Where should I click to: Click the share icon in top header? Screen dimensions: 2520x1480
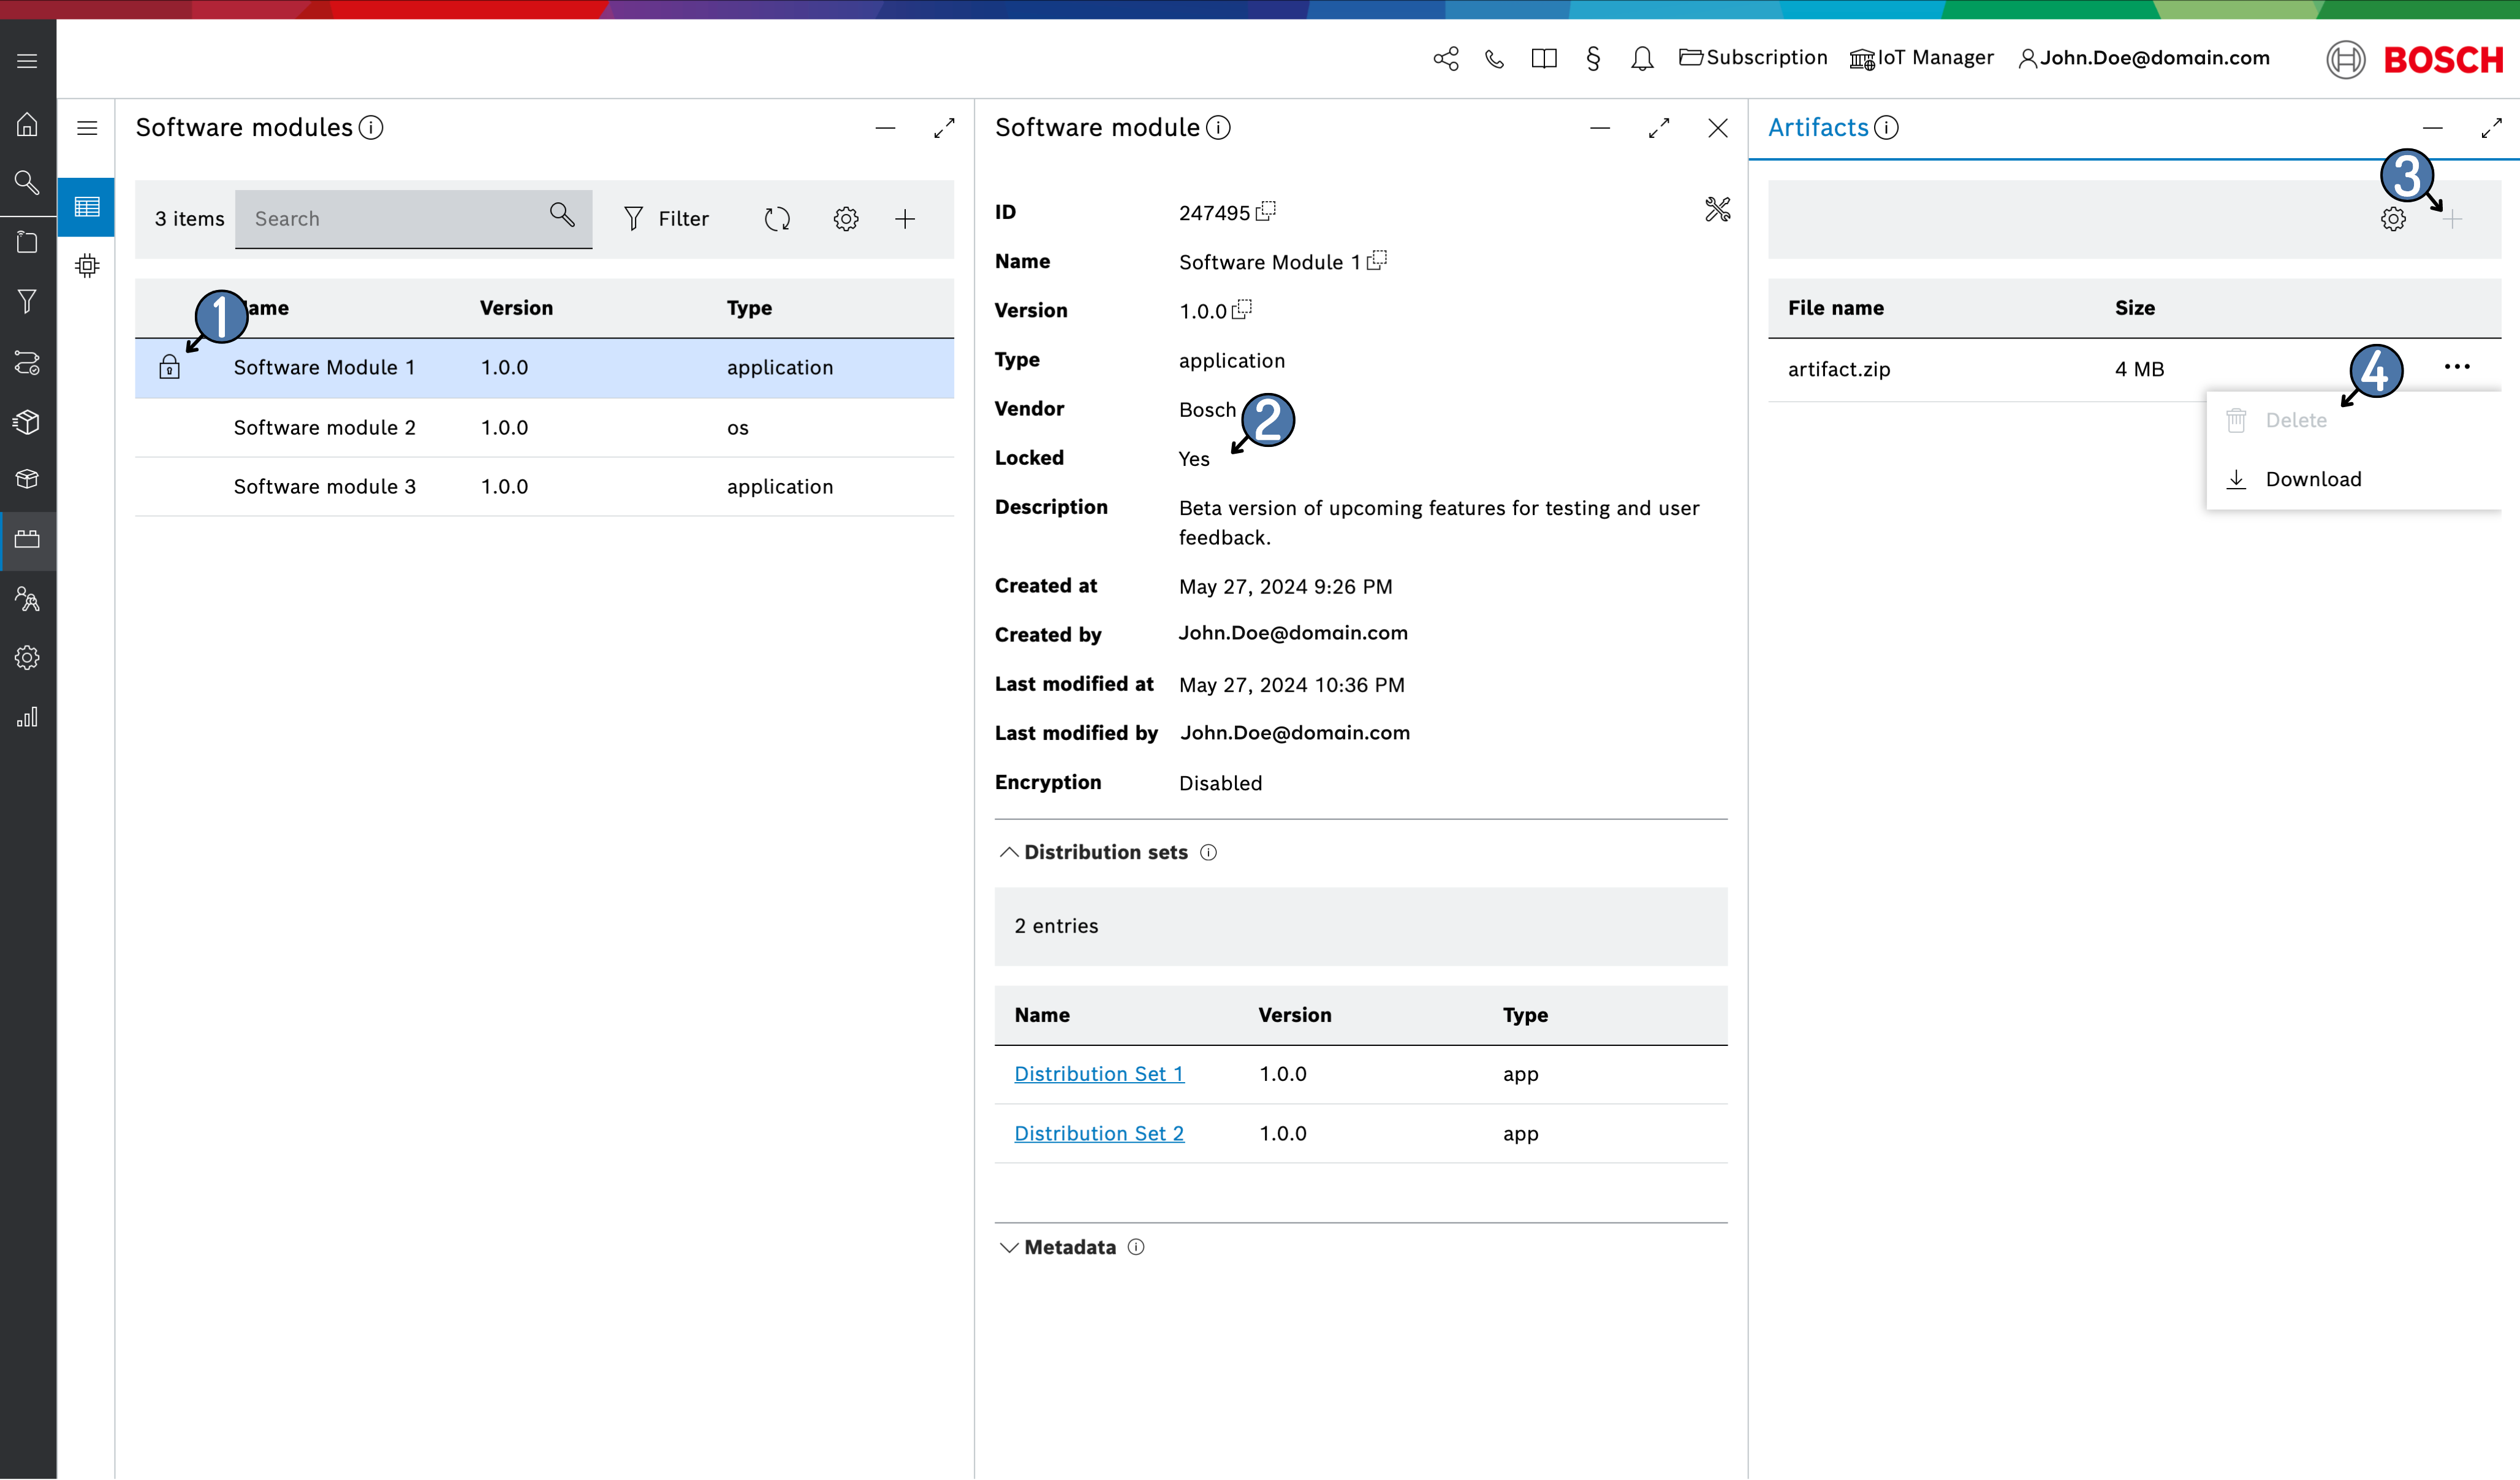pyautogui.click(x=1445, y=59)
